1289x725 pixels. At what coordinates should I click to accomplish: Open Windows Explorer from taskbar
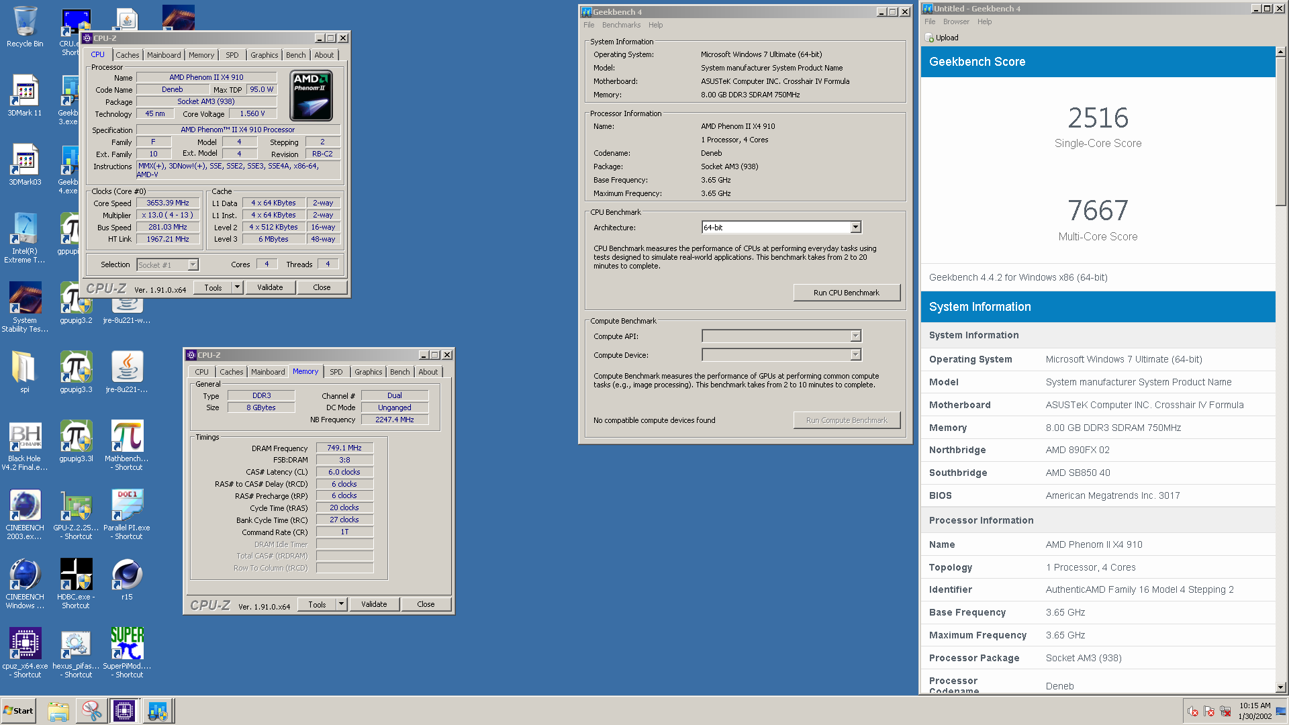(x=58, y=711)
